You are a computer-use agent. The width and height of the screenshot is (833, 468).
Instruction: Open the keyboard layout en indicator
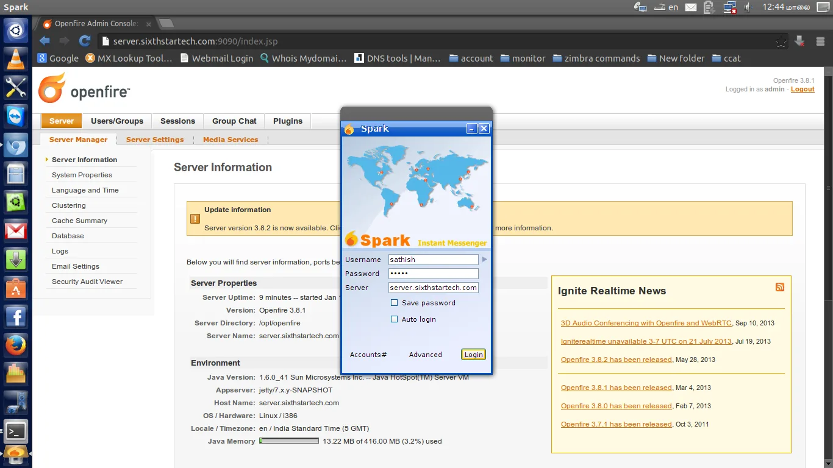[x=665, y=7]
